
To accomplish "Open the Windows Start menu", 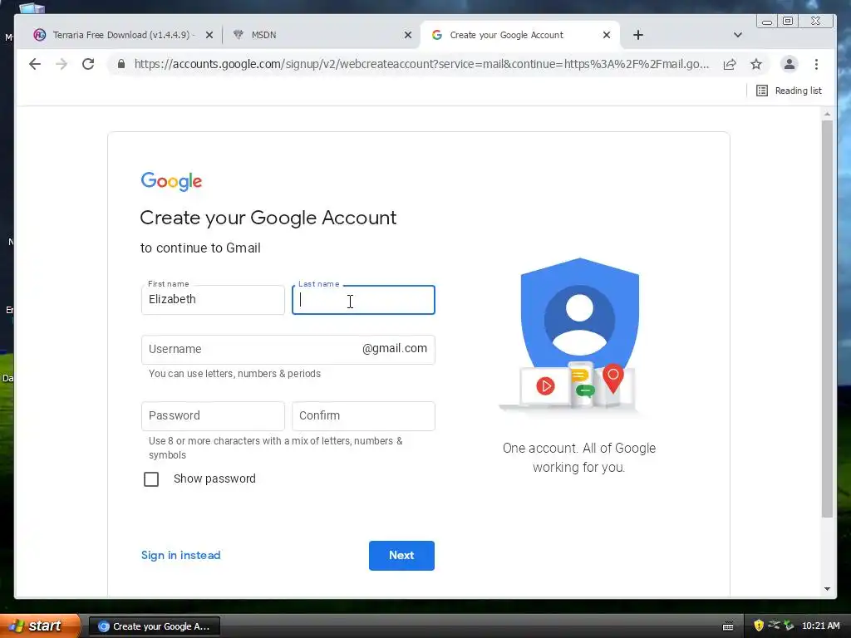I will (39, 626).
